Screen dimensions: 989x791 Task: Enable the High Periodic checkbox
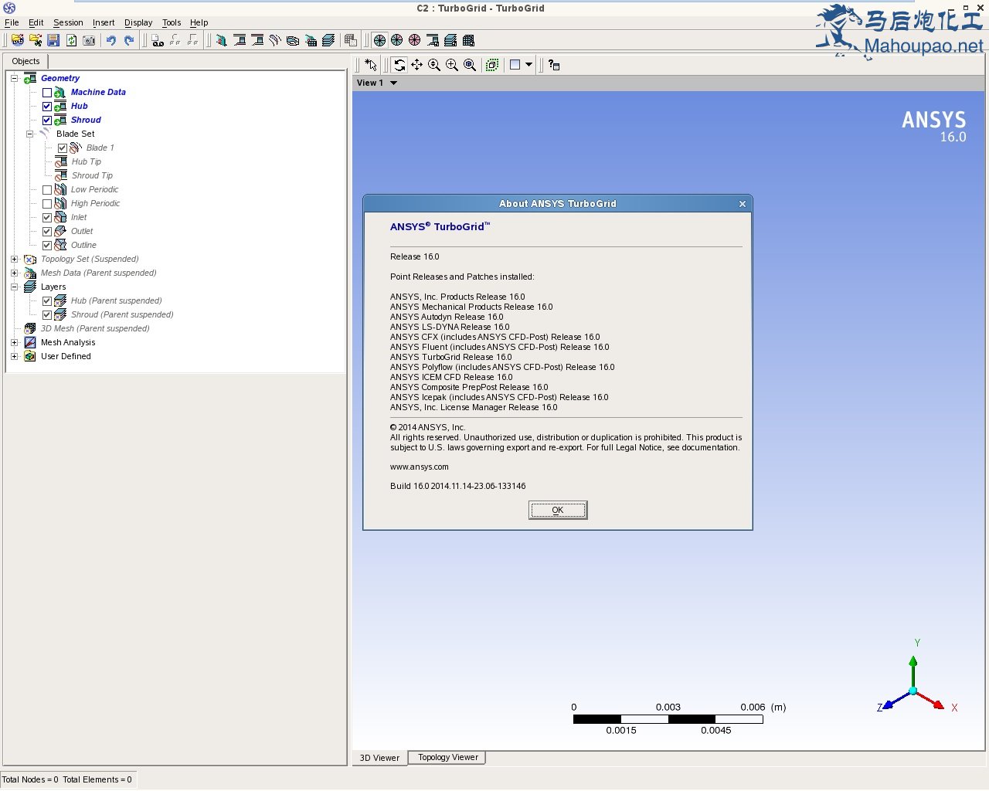pyautogui.click(x=47, y=204)
